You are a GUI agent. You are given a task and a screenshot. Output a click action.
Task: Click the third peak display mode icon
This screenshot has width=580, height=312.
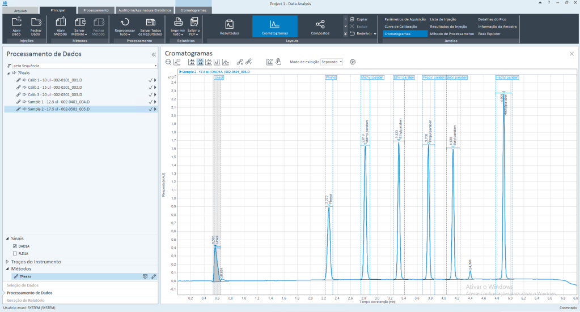tap(209, 62)
